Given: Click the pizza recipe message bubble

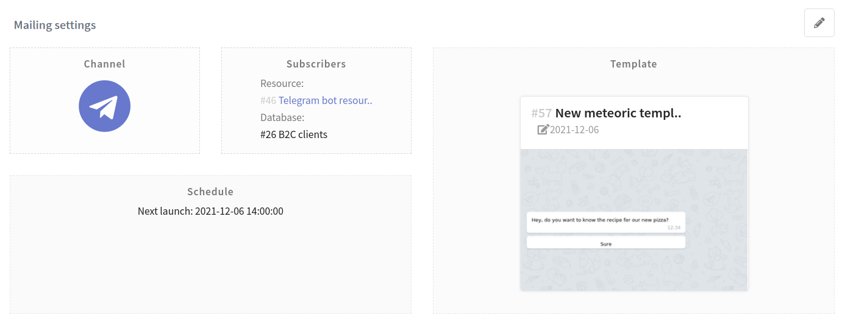Looking at the screenshot, I should pyautogui.click(x=600, y=220).
